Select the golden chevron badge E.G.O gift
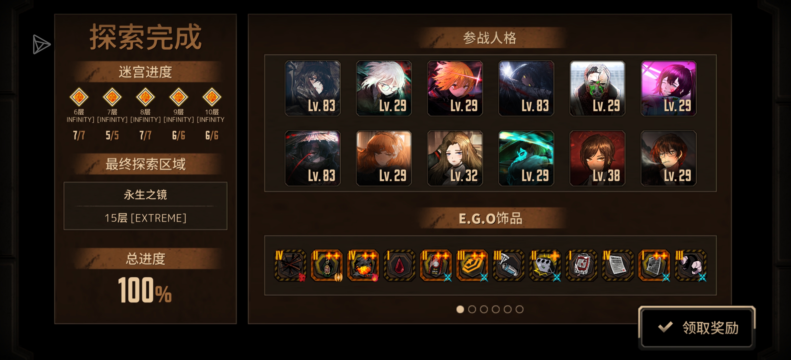This screenshot has width=791, height=360. [472, 265]
